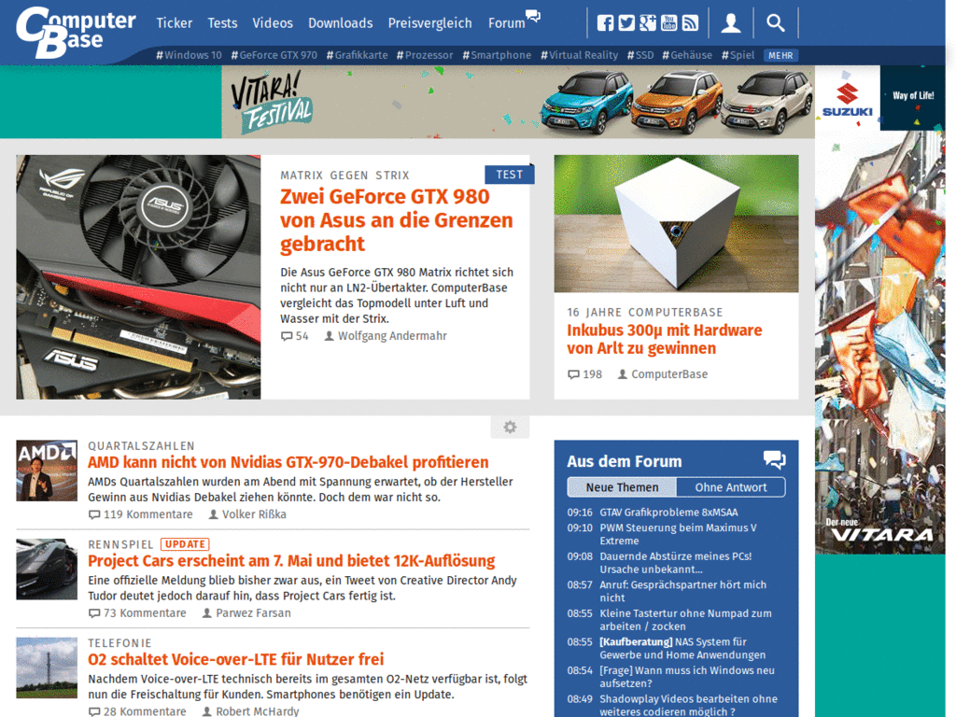Image resolution: width=956 pixels, height=717 pixels.
Task: Open the Google Plus icon in header
Action: pyautogui.click(x=648, y=23)
